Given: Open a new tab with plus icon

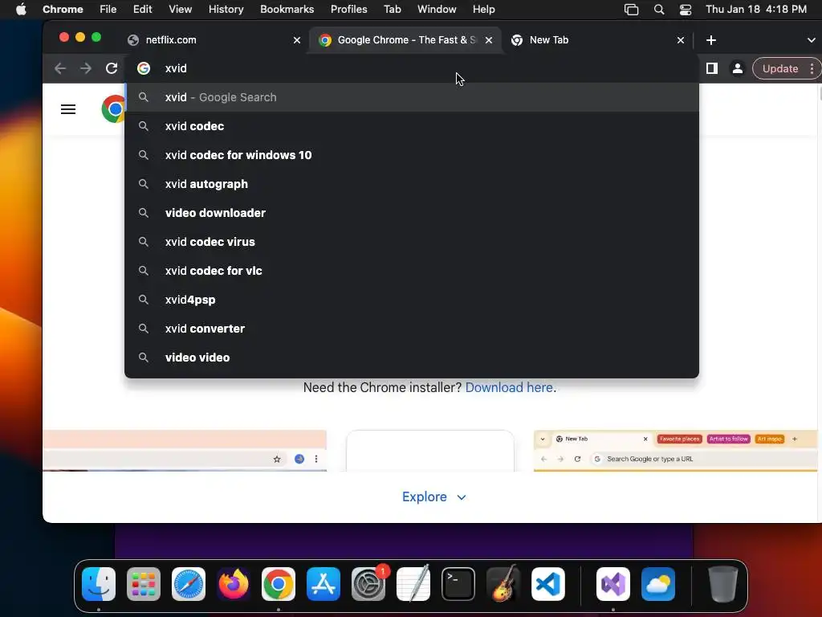Looking at the screenshot, I should [x=711, y=40].
